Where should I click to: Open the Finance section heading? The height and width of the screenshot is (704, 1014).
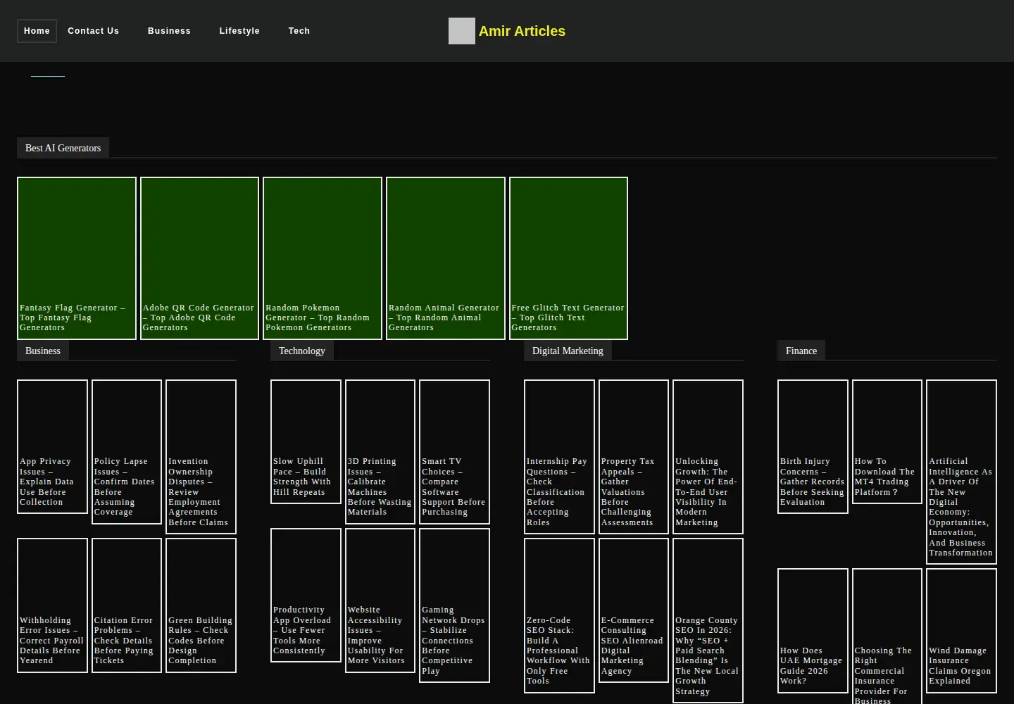click(801, 351)
